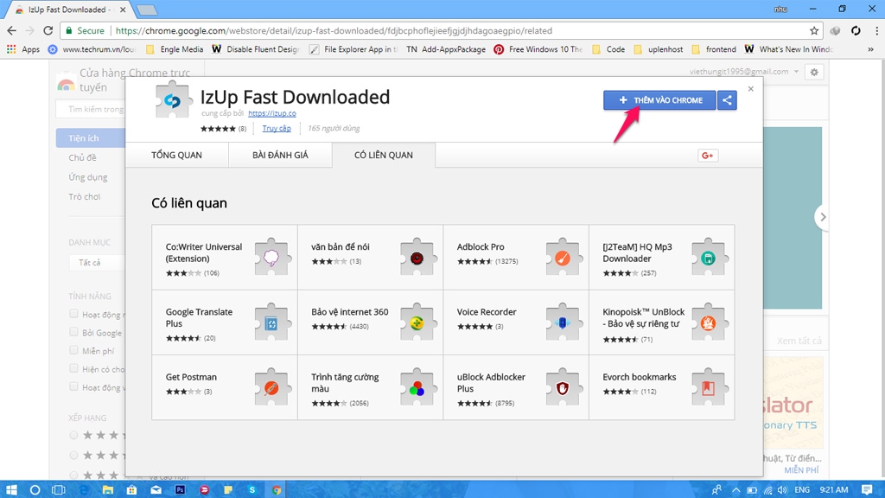Open the share button next to Thêm vào Chrome
Image resolution: width=885 pixels, height=498 pixels.
(x=727, y=100)
